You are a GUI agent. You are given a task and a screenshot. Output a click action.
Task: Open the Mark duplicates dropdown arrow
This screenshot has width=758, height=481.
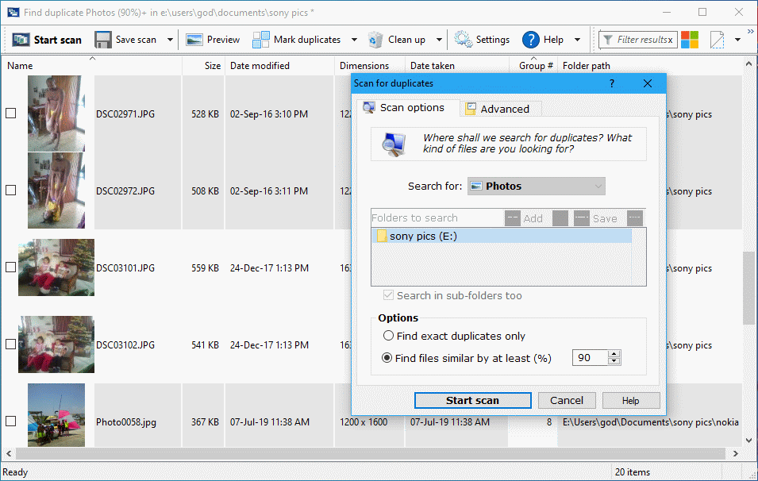coord(352,40)
